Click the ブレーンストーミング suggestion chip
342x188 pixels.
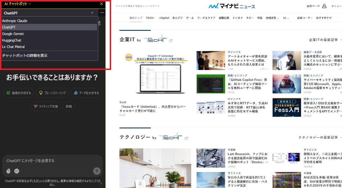coord(52,93)
